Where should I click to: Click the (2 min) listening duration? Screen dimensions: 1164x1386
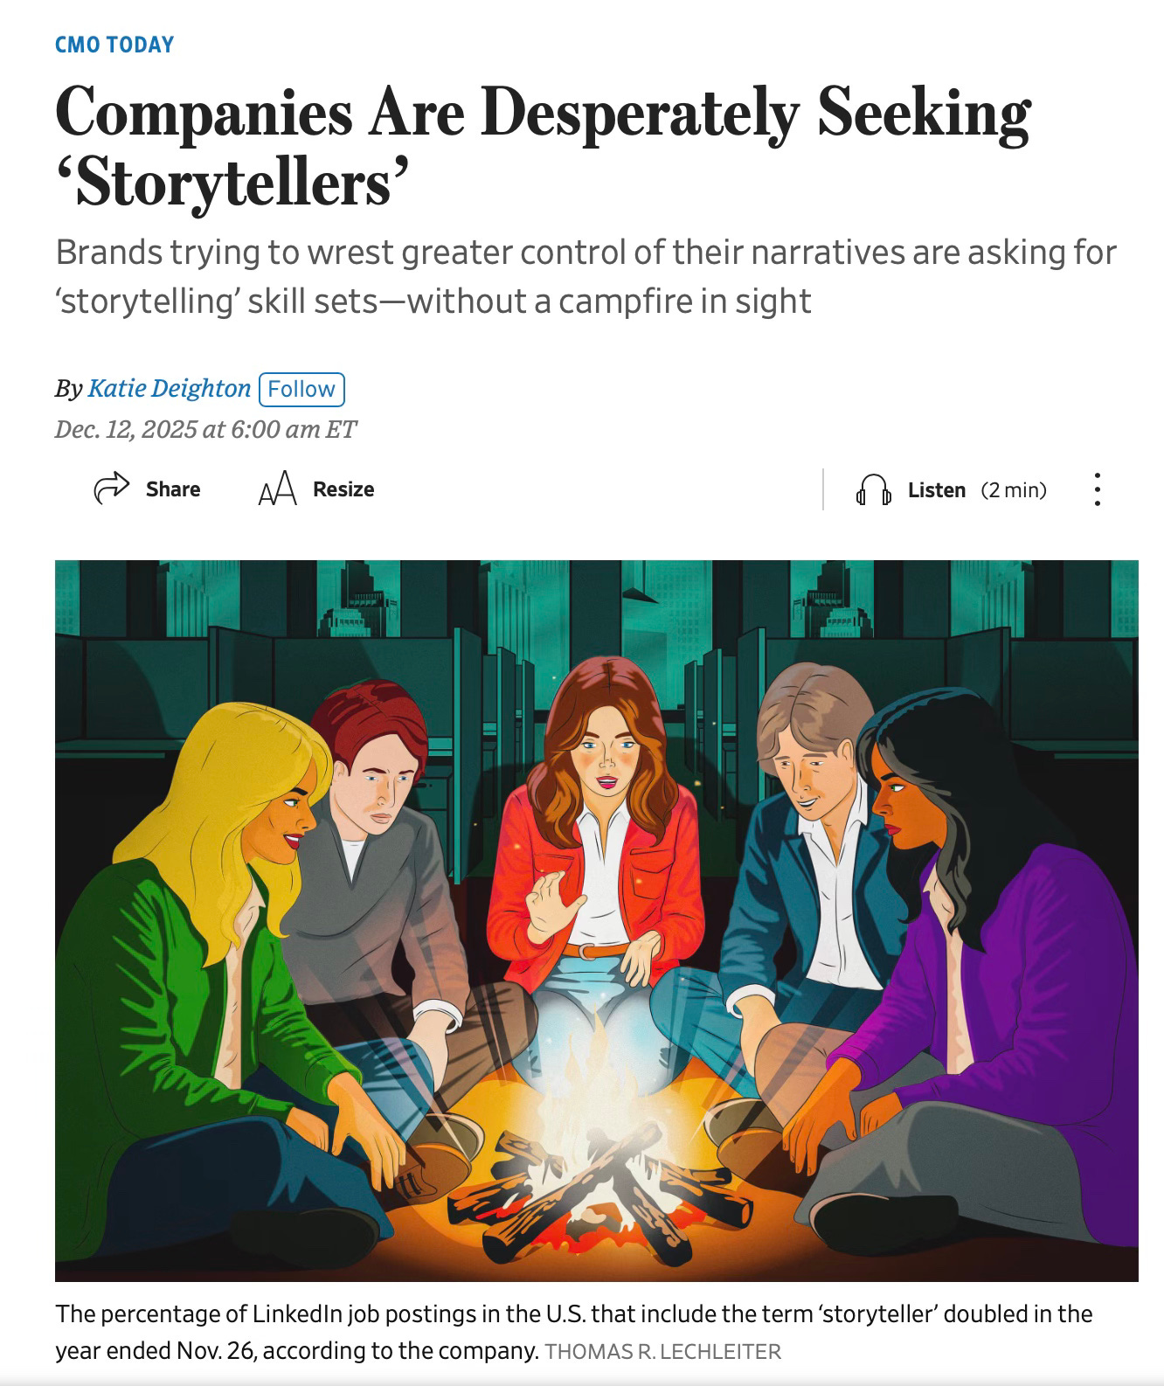click(1014, 490)
